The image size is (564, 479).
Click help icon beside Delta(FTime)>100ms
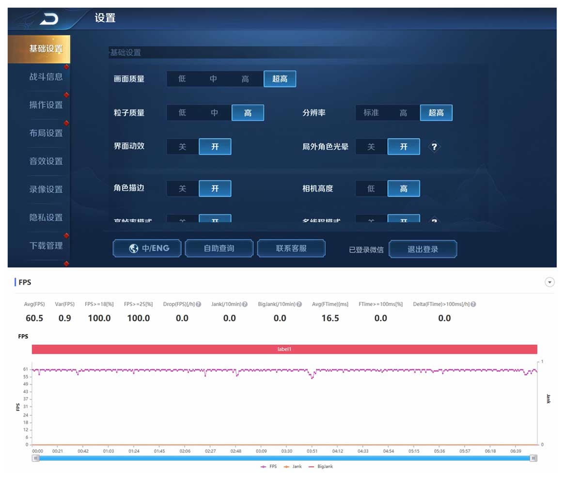[473, 304]
